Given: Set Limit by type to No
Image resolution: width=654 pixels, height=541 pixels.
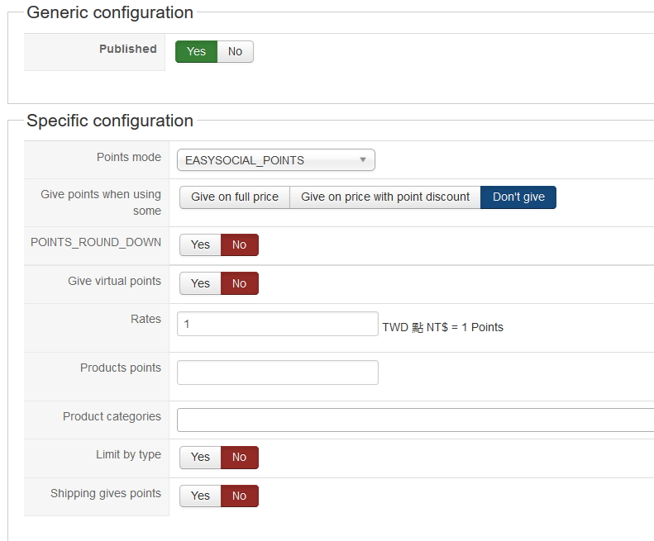Looking at the screenshot, I should tap(239, 457).
